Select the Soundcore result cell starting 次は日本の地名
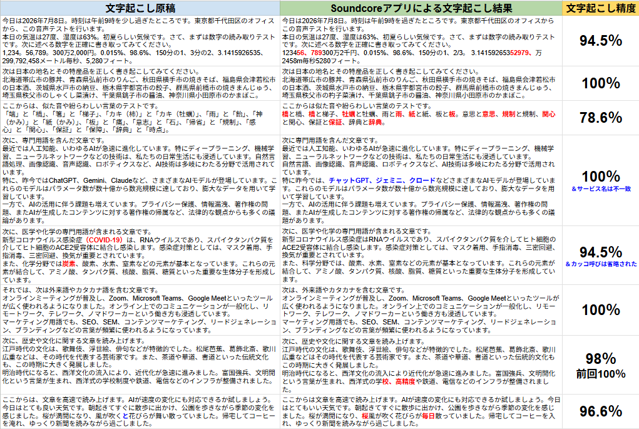639x429 pixels. pyautogui.click(x=421, y=83)
